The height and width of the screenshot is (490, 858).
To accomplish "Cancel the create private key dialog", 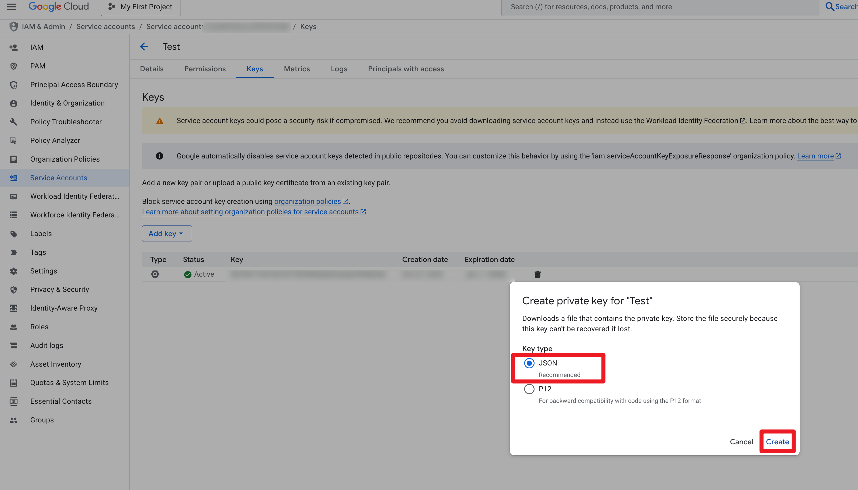I will [x=741, y=441].
